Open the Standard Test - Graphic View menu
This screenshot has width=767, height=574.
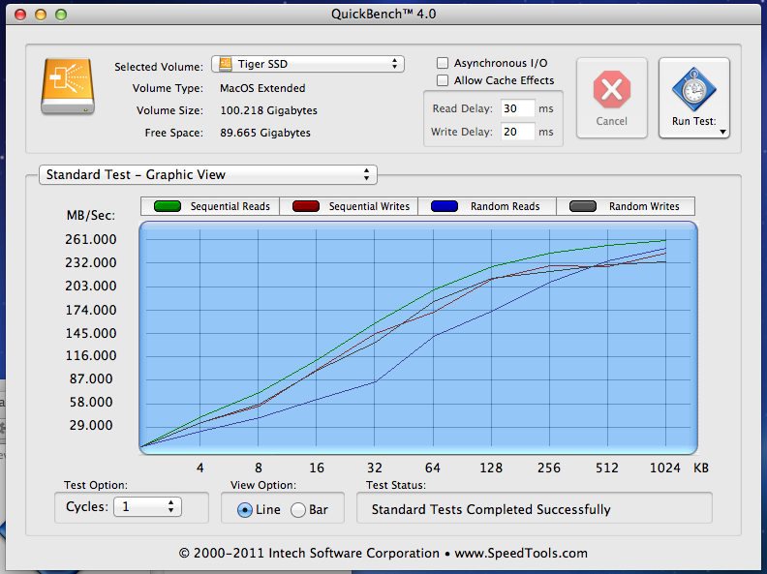206,175
